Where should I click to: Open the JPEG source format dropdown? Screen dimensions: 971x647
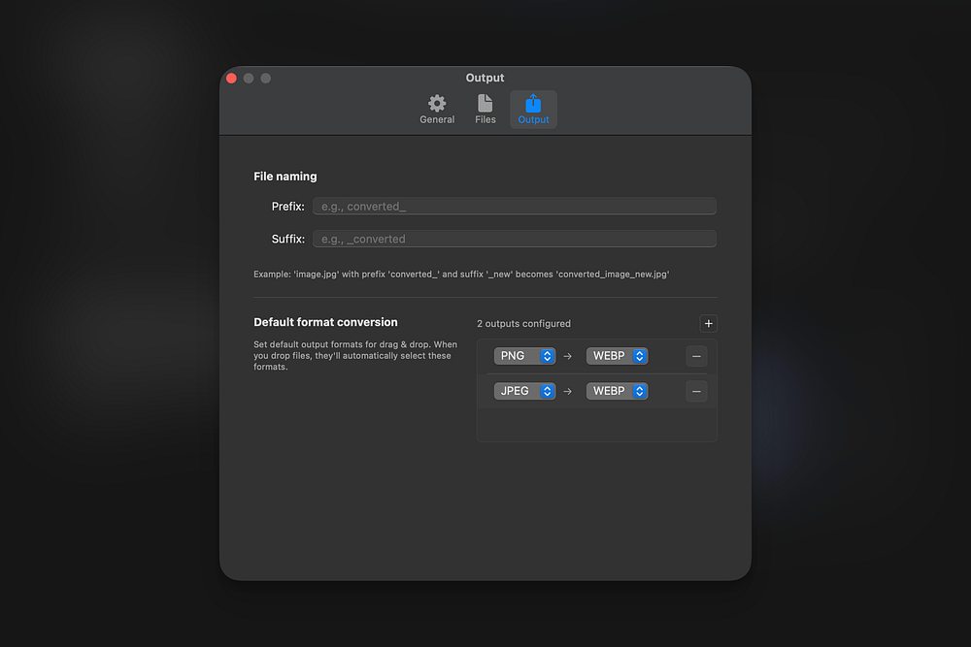pos(524,391)
